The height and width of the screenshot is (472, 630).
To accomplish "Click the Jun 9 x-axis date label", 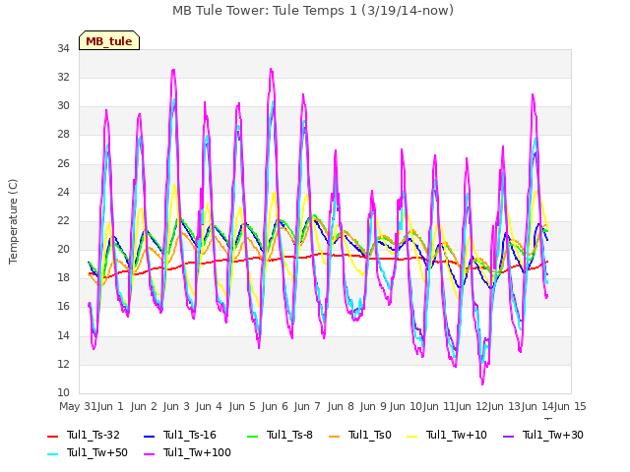I will 373,406.
